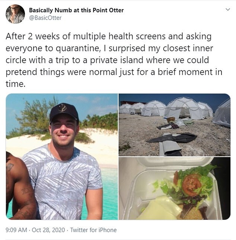View the white dome tents photo
The height and width of the screenshot is (240, 236).
tap(174, 124)
